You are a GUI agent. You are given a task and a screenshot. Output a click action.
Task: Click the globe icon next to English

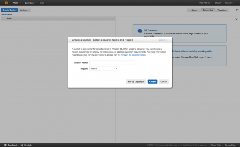(22, 145)
